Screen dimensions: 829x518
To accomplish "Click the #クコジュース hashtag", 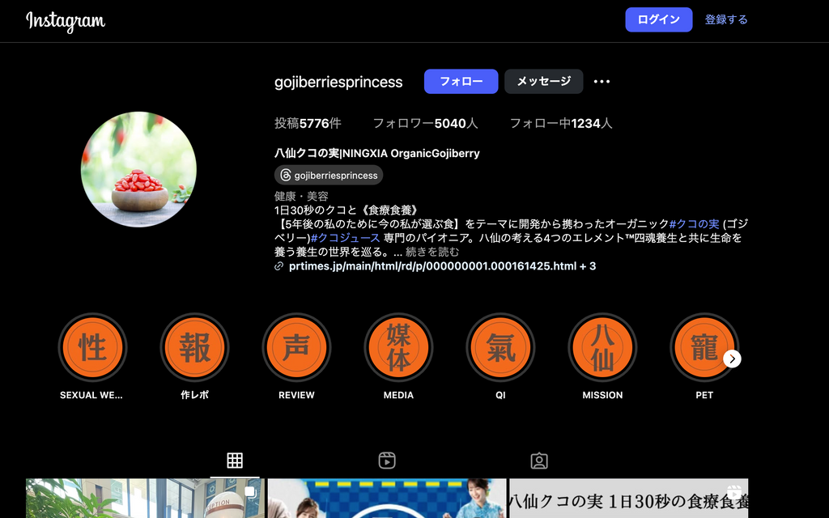I will 346,238.
